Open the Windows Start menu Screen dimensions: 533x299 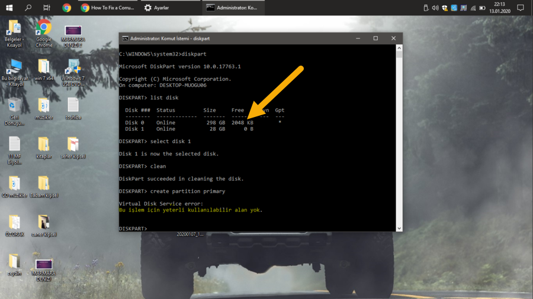point(9,8)
